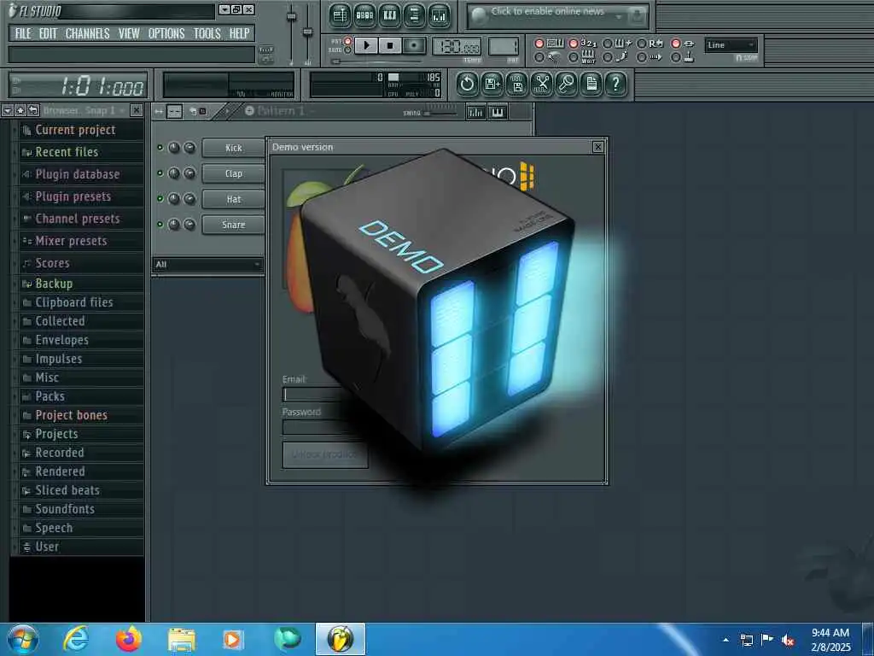Click the undo history round-arrow icon
874x656 pixels.
pyautogui.click(x=467, y=85)
